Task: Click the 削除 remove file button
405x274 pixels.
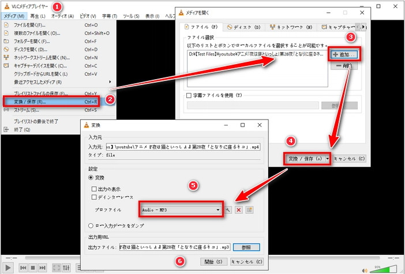Action: tap(344, 66)
